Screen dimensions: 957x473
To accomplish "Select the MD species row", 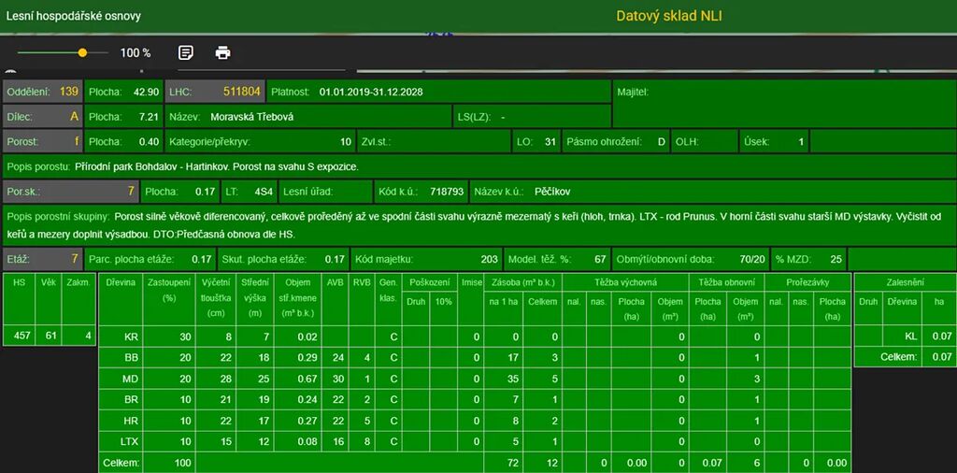I will (x=130, y=380).
